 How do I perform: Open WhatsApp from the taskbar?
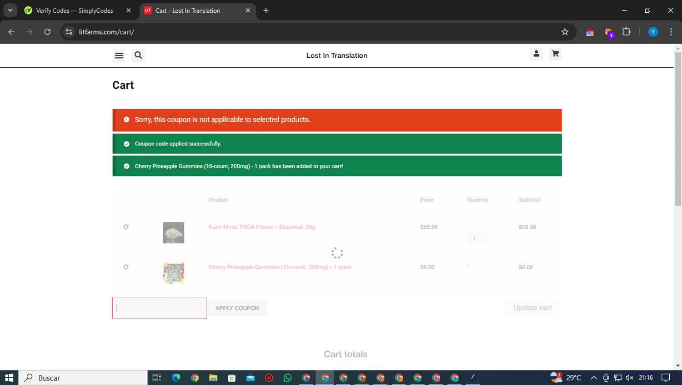287,378
